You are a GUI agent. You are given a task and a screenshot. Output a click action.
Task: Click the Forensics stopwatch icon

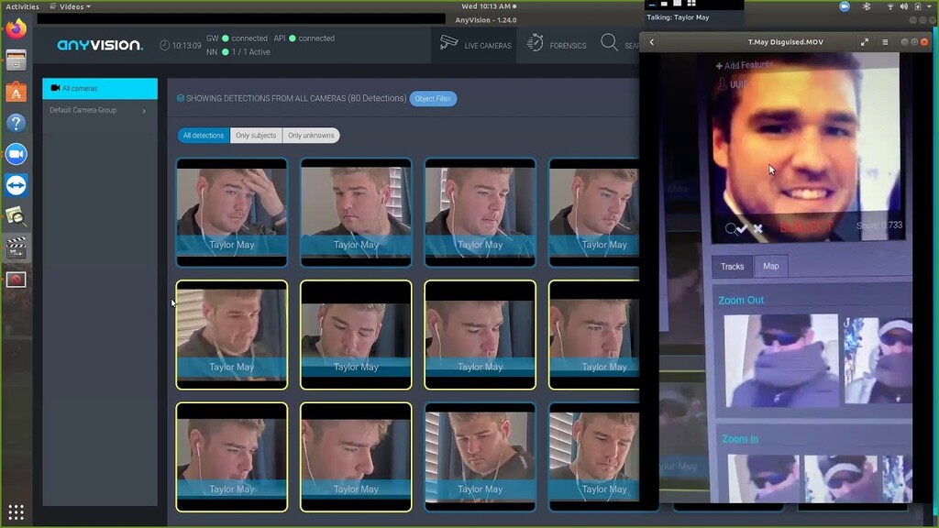coord(536,43)
